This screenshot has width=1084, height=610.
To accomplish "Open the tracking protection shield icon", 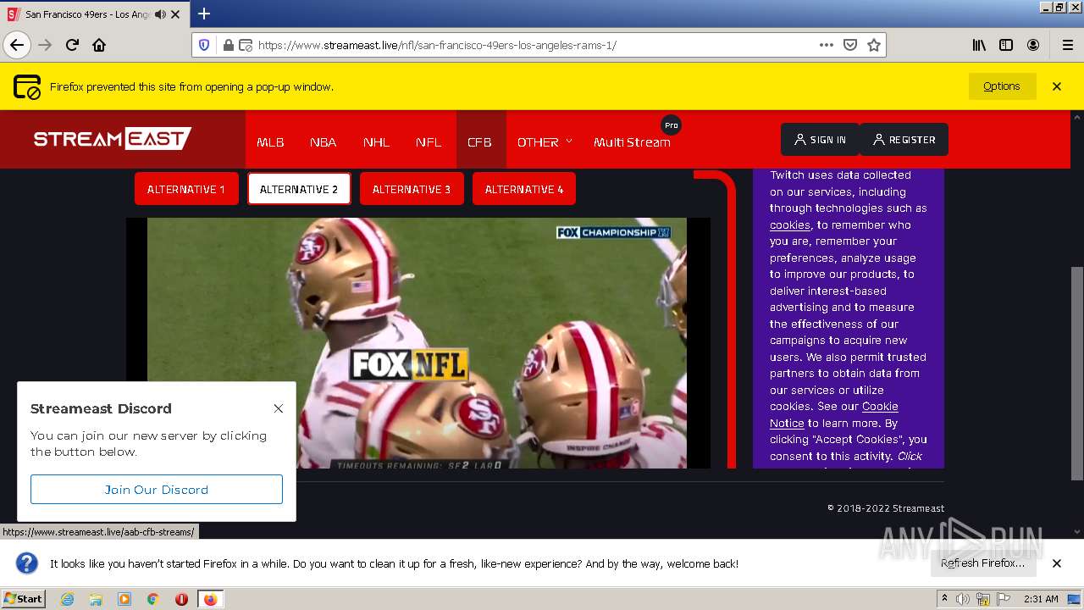I will [x=204, y=45].
